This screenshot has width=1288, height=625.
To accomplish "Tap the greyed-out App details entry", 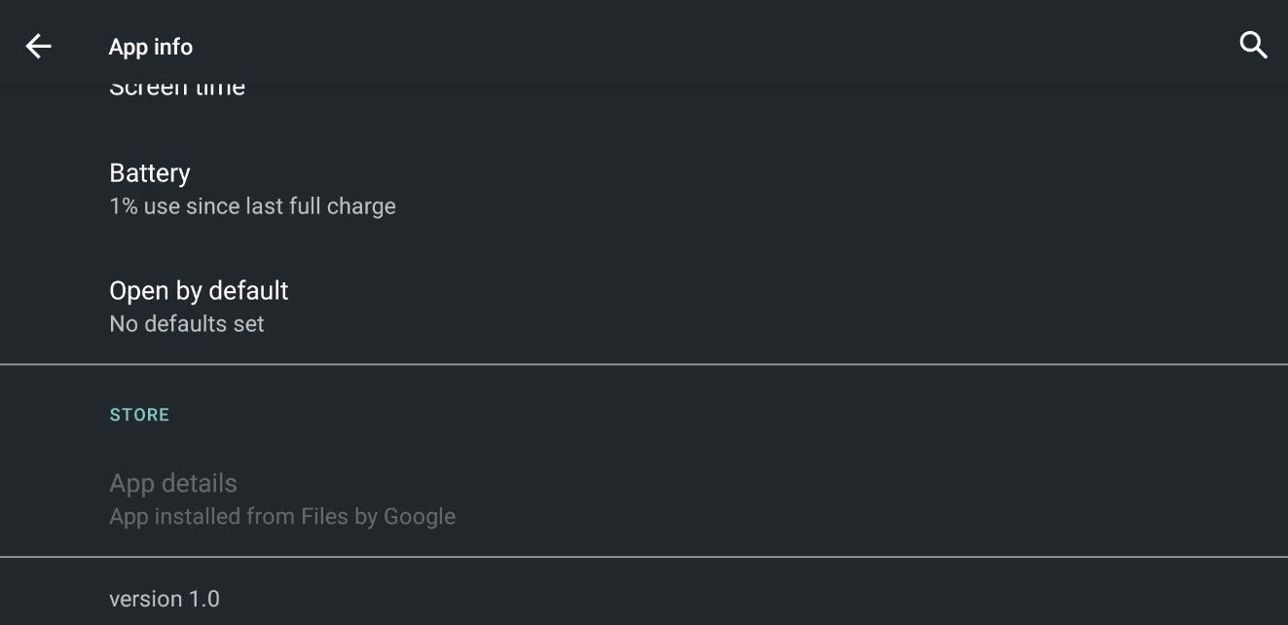I will pos(173,483).
